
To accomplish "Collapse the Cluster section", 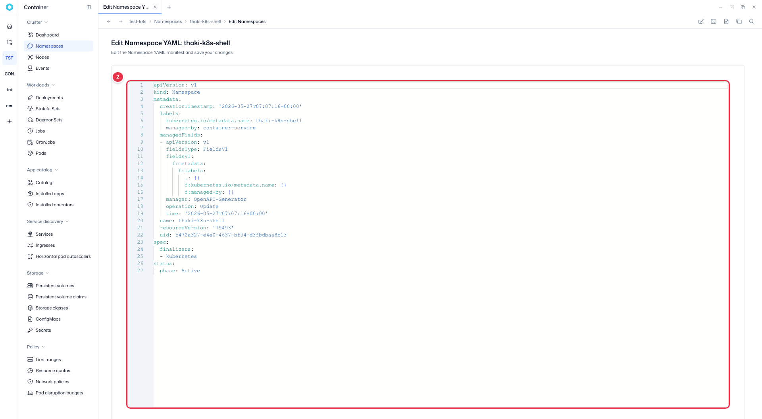I will click(37, 22).
